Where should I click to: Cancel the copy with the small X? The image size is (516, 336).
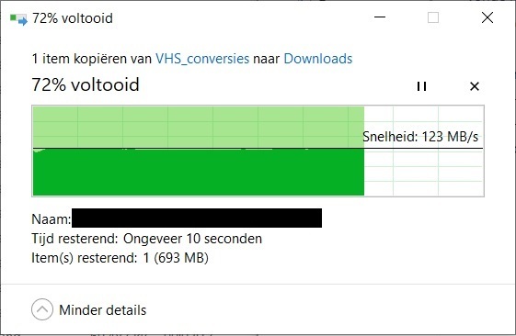[x=475, y=86]
